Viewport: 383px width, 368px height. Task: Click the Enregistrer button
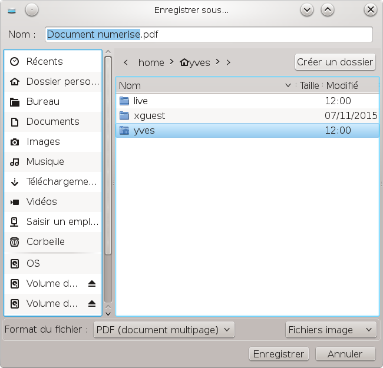coord(279,354)
